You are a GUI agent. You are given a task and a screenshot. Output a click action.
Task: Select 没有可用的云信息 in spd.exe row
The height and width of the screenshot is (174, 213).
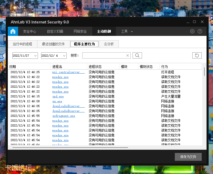(101, 96)
